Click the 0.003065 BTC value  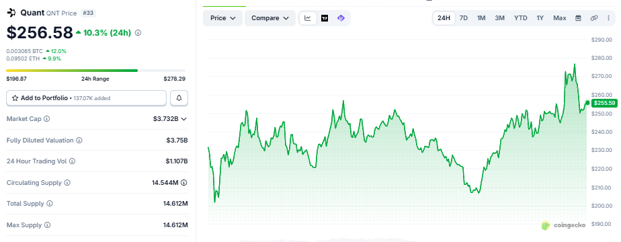25,51
